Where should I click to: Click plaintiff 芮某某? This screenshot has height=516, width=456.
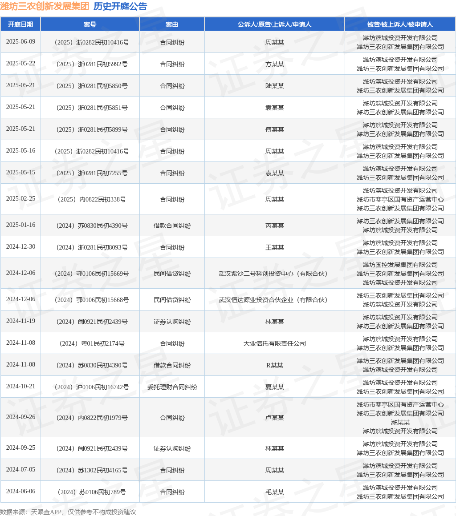pyautogui.click(x=274, y=226)
